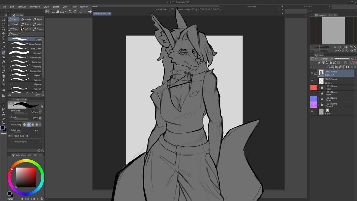Click the Undo arrow in command bar
This screenshot has width=357, height=201.
point(71,11)
